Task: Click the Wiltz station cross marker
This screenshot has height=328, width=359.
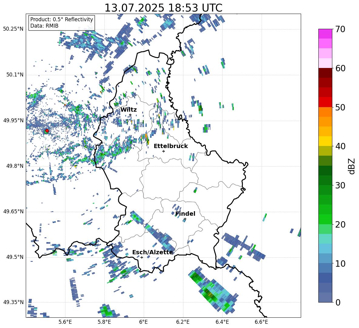Action: pos(130,115)
